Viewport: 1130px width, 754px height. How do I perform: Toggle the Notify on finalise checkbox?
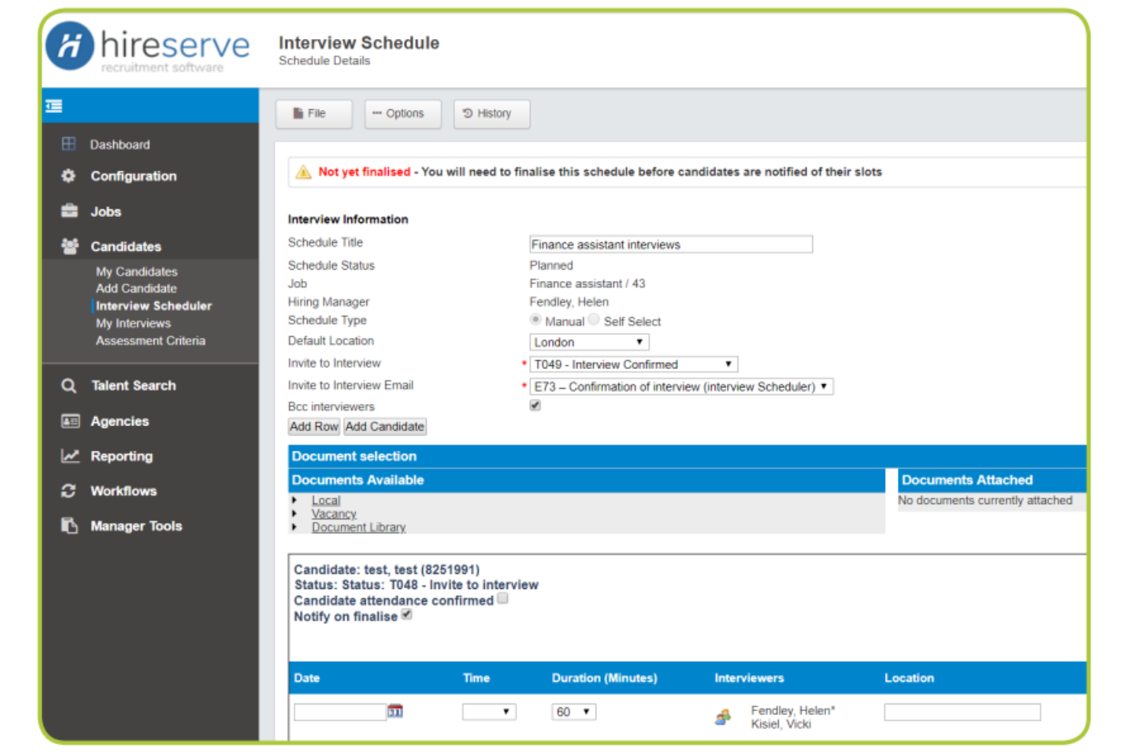(x=407, y=614)
